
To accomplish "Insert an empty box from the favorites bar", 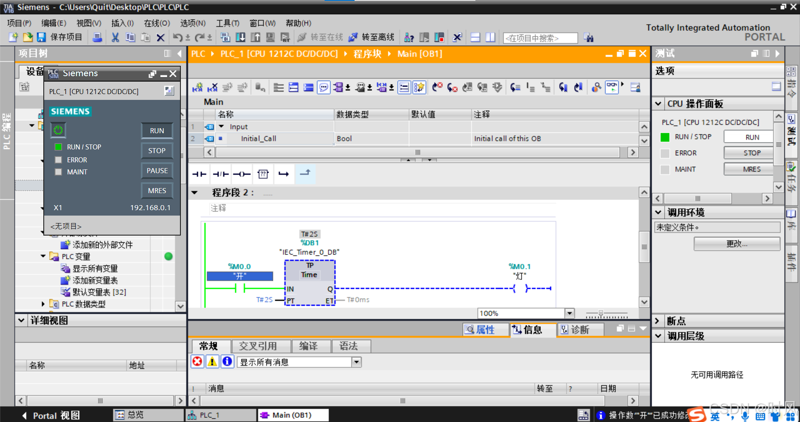I will click(x=263, y=174).
